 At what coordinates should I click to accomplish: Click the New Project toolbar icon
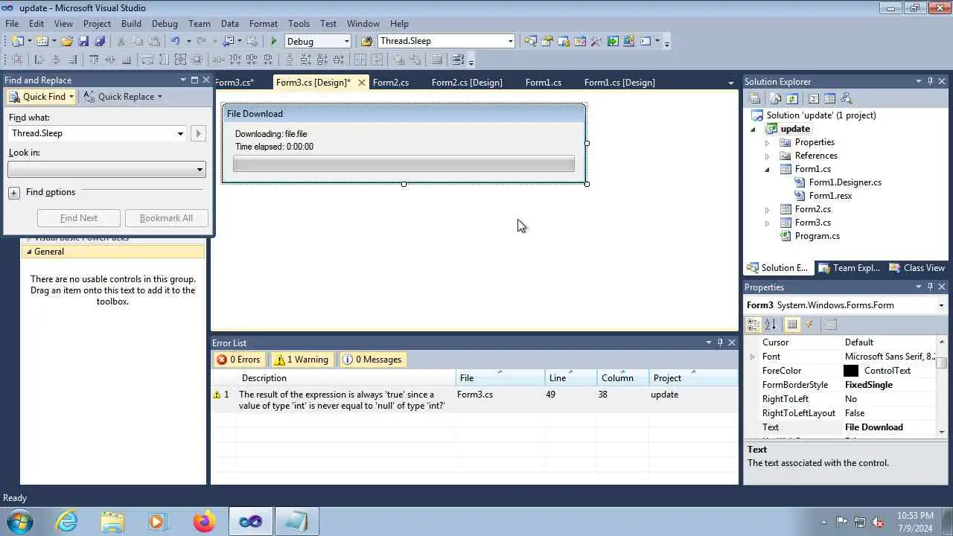coord(17,42)
